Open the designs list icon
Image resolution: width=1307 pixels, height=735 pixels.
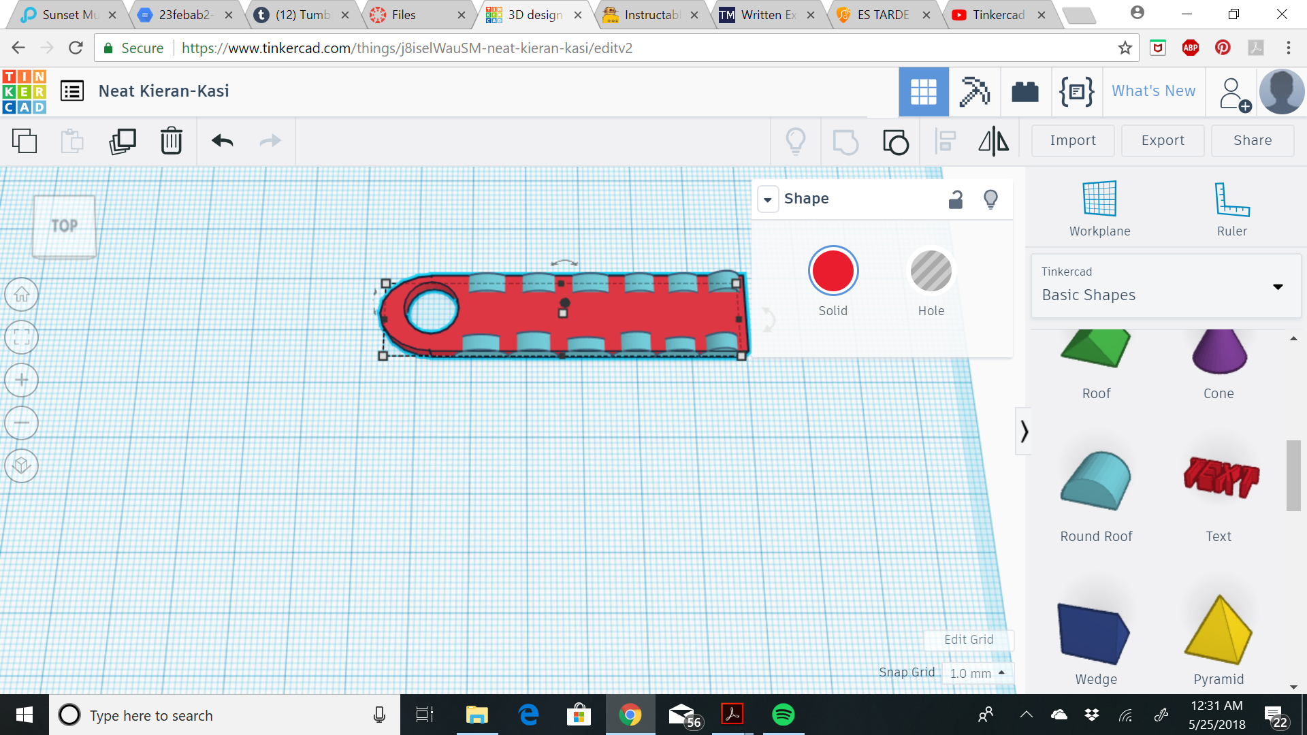click(x=72, y=91)
